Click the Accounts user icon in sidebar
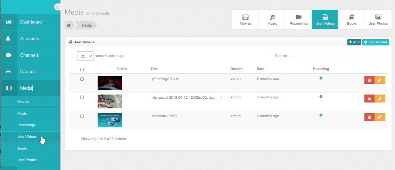 [x=9, y=39]
